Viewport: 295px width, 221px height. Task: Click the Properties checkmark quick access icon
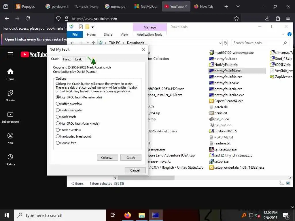81,27
